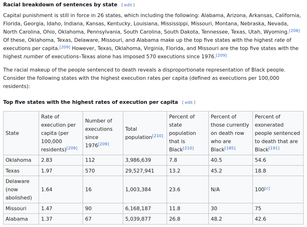Screen dimensions: 307x227
Task: Click the 112 executions value
Action: [90, 160]
